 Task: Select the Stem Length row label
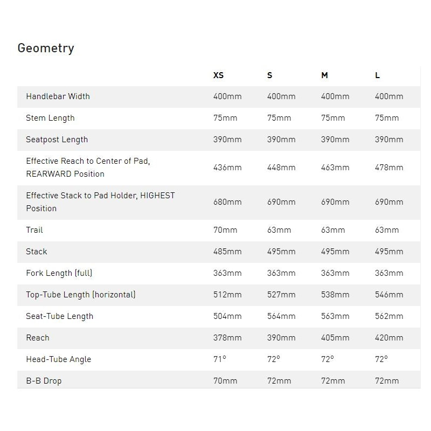[x=50, y=118]
